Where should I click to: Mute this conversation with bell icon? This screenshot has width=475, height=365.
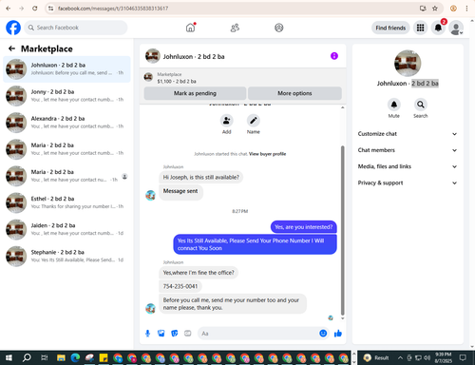coord(394,105)
